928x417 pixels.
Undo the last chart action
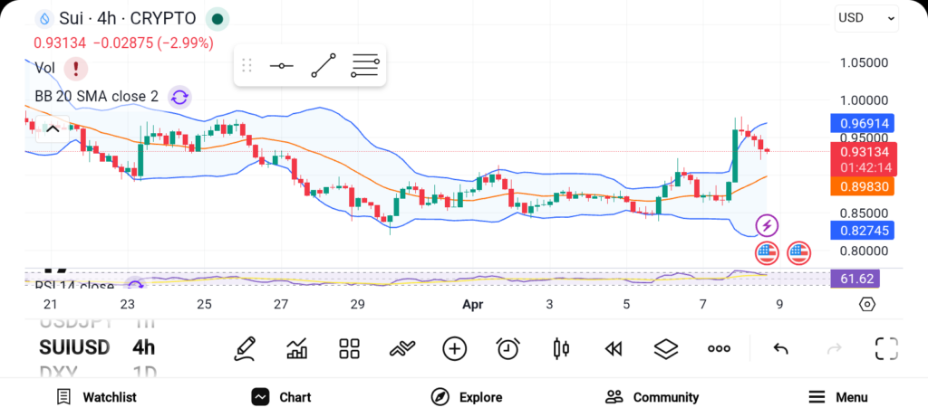[x=780, y=348]
